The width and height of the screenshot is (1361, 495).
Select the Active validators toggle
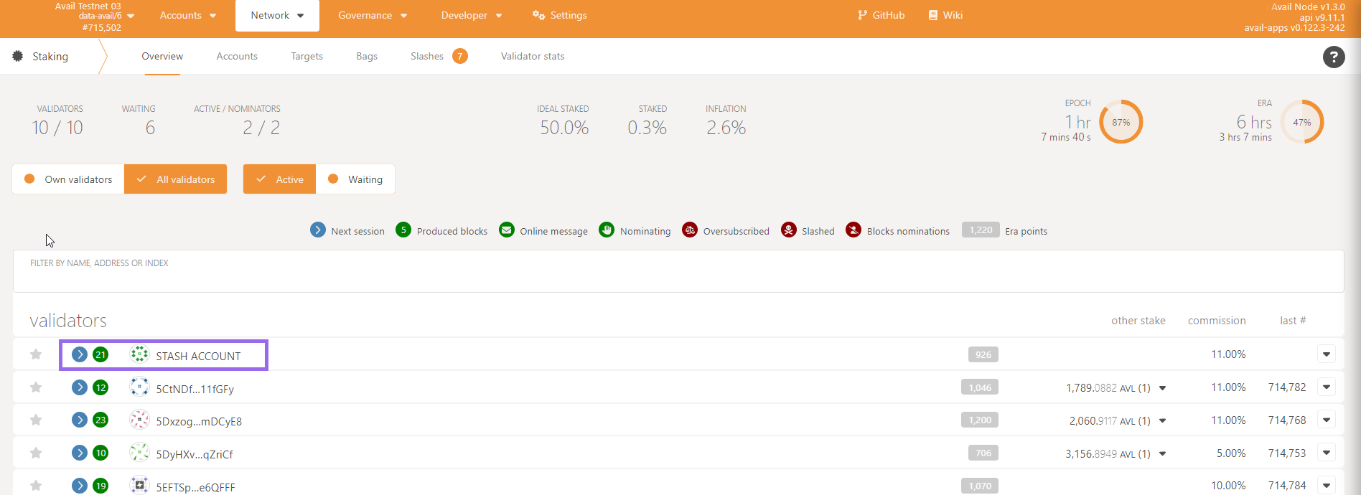click(279, 179)
